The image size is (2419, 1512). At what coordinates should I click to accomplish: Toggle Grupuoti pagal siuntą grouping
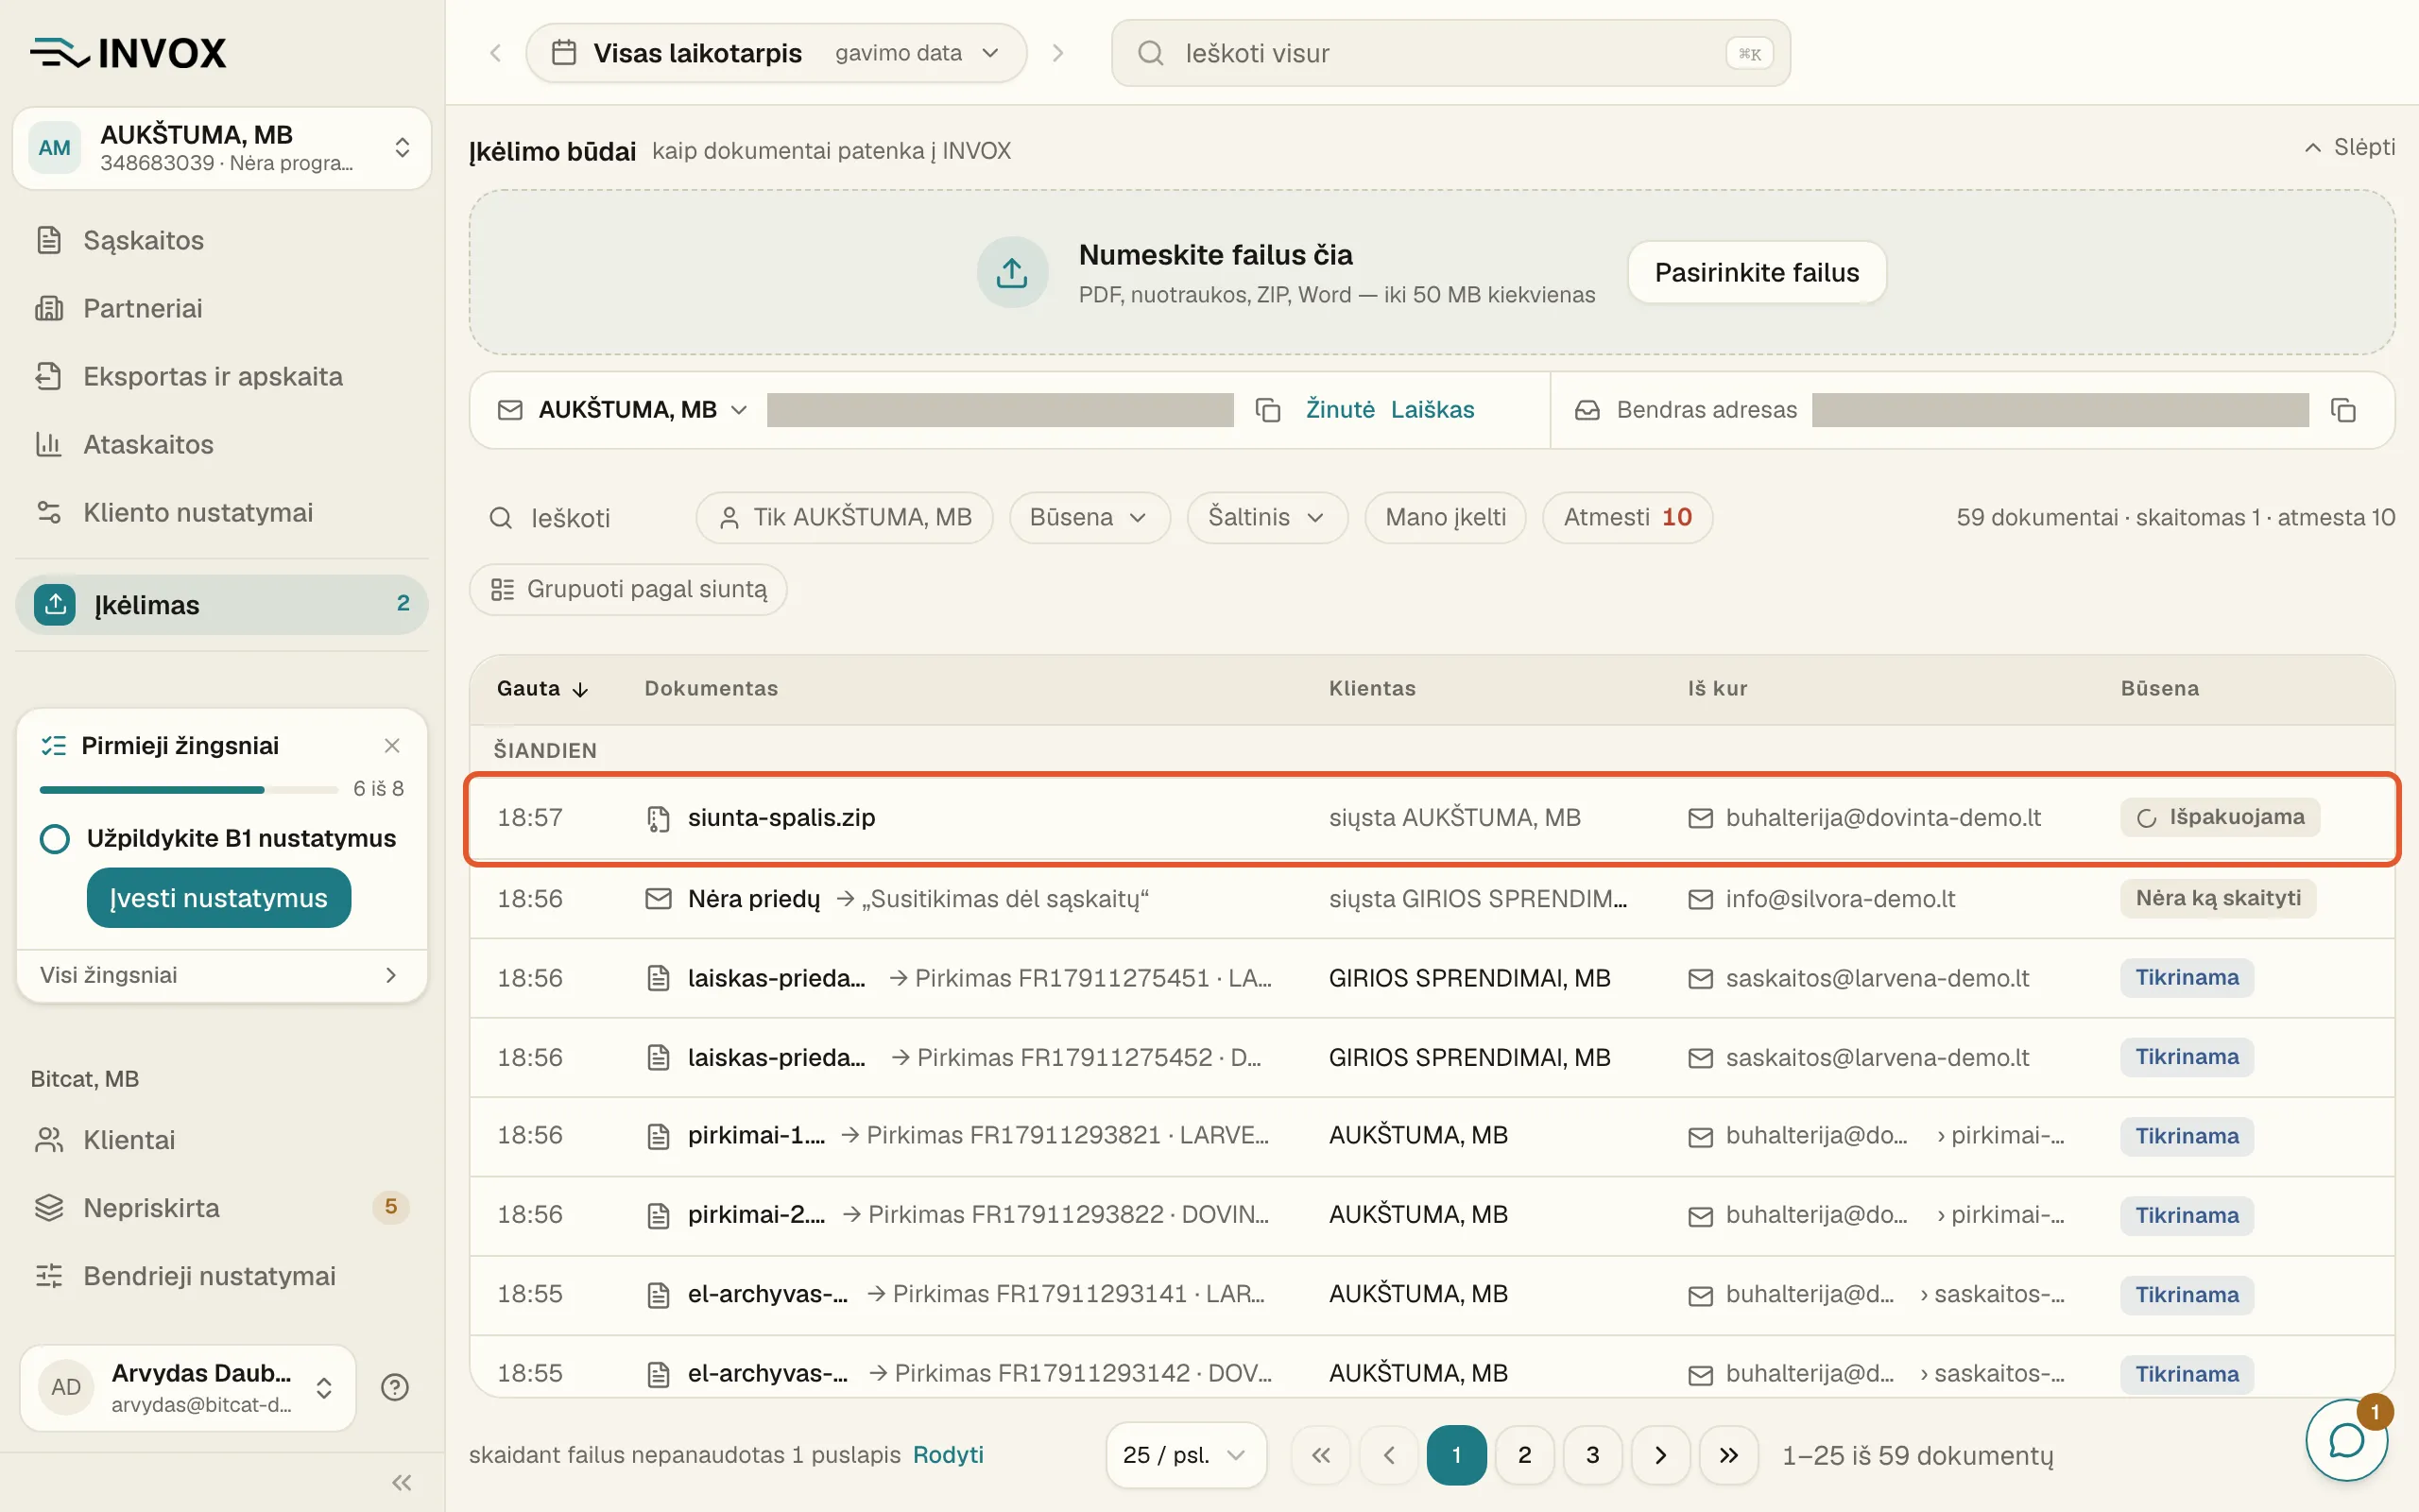[x=628, y=590]
